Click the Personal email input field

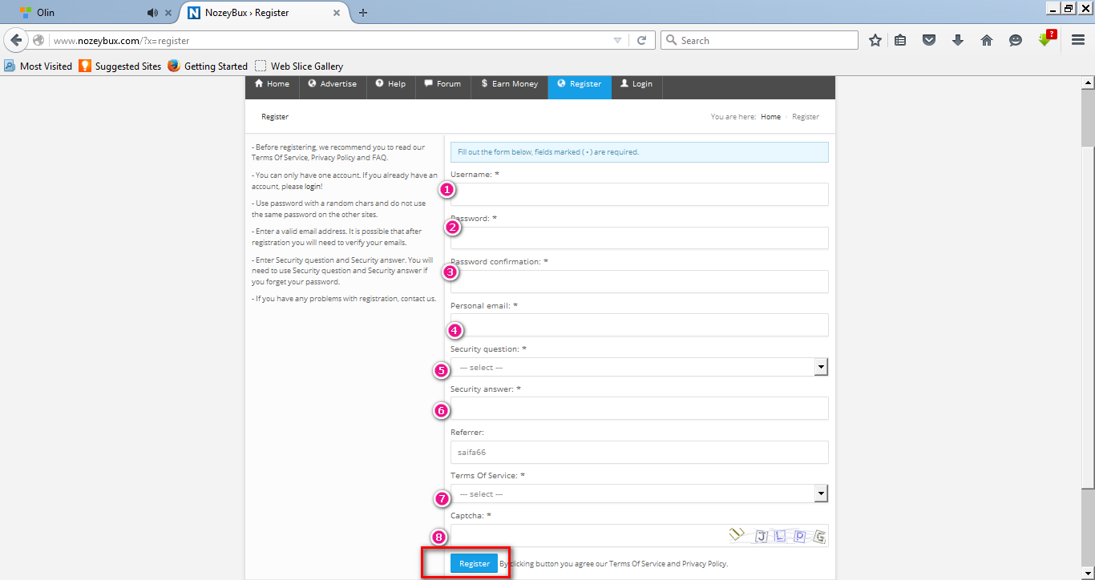[x=639, y=325]
